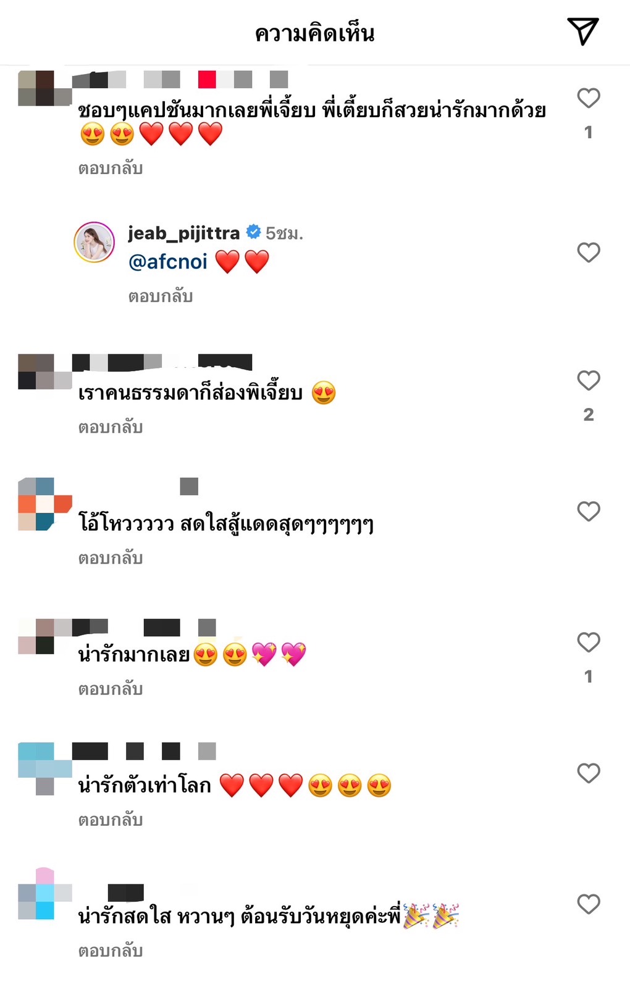Reply to the 'น่ารักตัวเท่าโลก' comment
This screenshot has width=630, height=990.
click(x=111, y=820)
